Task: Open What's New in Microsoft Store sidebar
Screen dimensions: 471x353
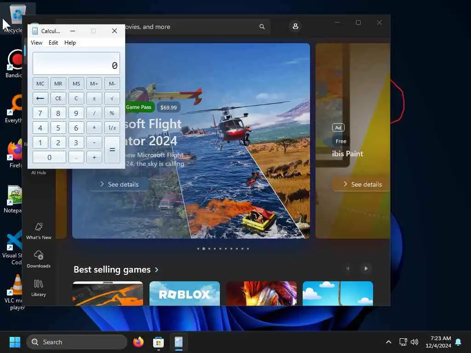Action: (39, 231)
